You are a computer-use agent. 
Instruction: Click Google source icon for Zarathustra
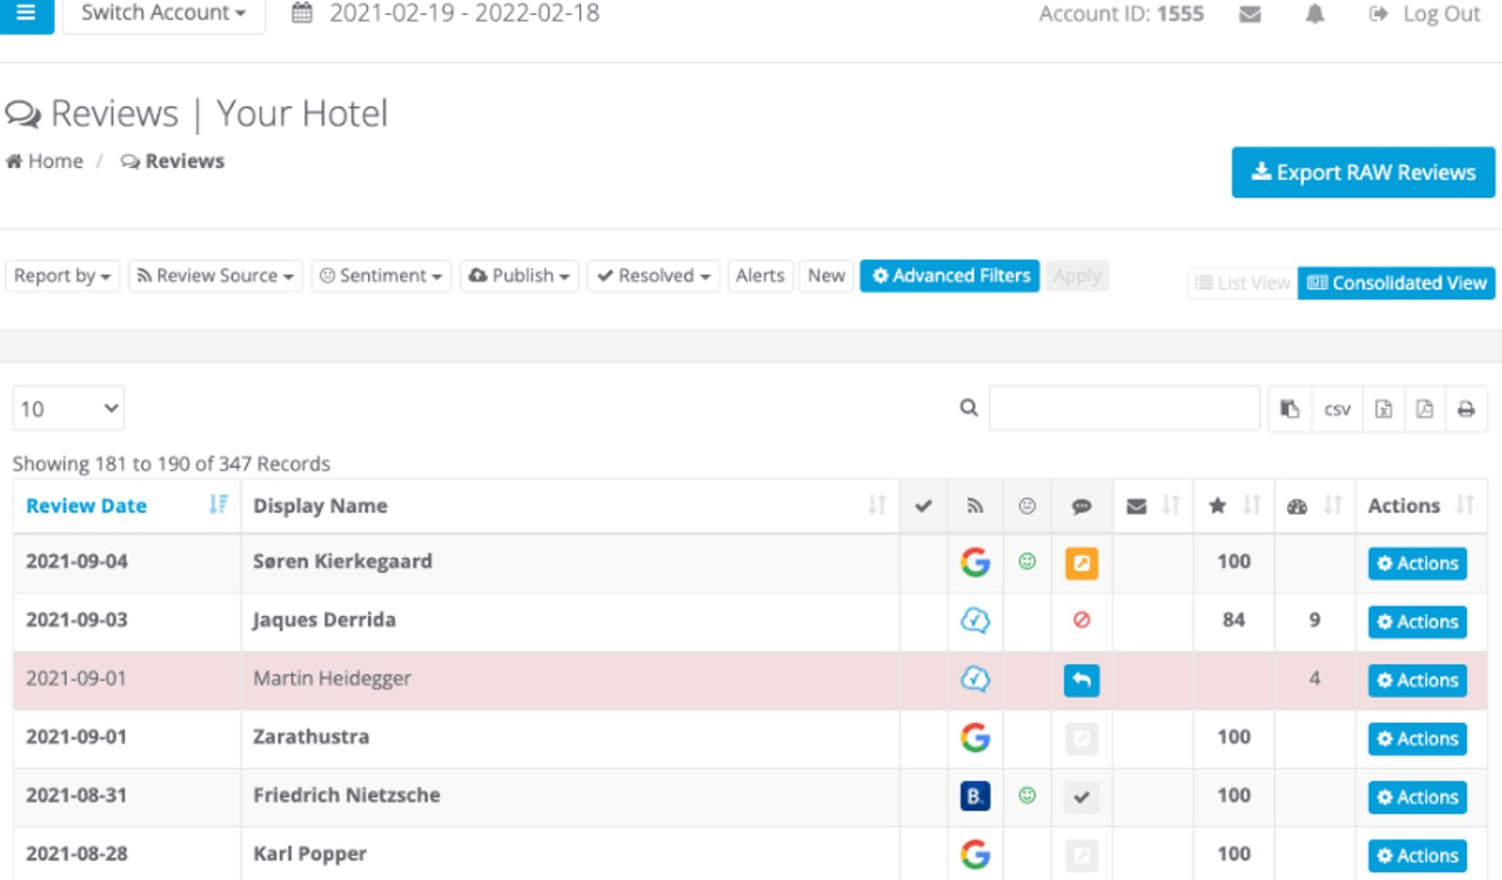975,737
